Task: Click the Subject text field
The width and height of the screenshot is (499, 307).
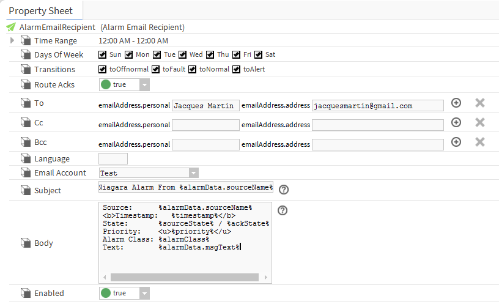Action: pos(186,187)
